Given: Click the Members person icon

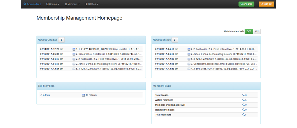Looking at the screenshot, I should pos(66,4).
